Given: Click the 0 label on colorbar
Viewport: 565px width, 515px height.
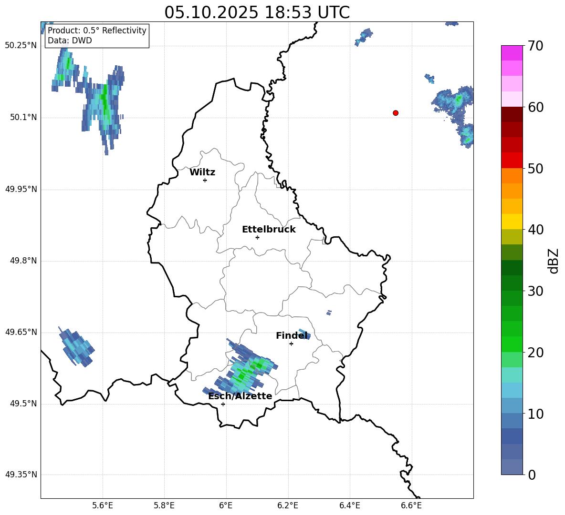Looking at the screenshot, I should click(532, 475).
